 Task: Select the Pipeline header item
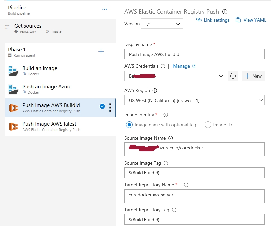[x=58, y=10]
